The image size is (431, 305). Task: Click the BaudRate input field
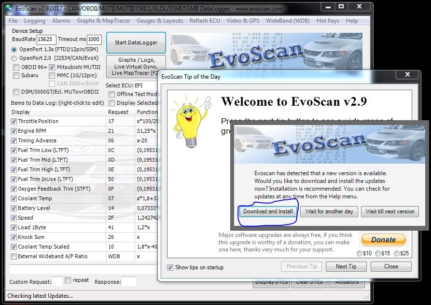[46, 39]
